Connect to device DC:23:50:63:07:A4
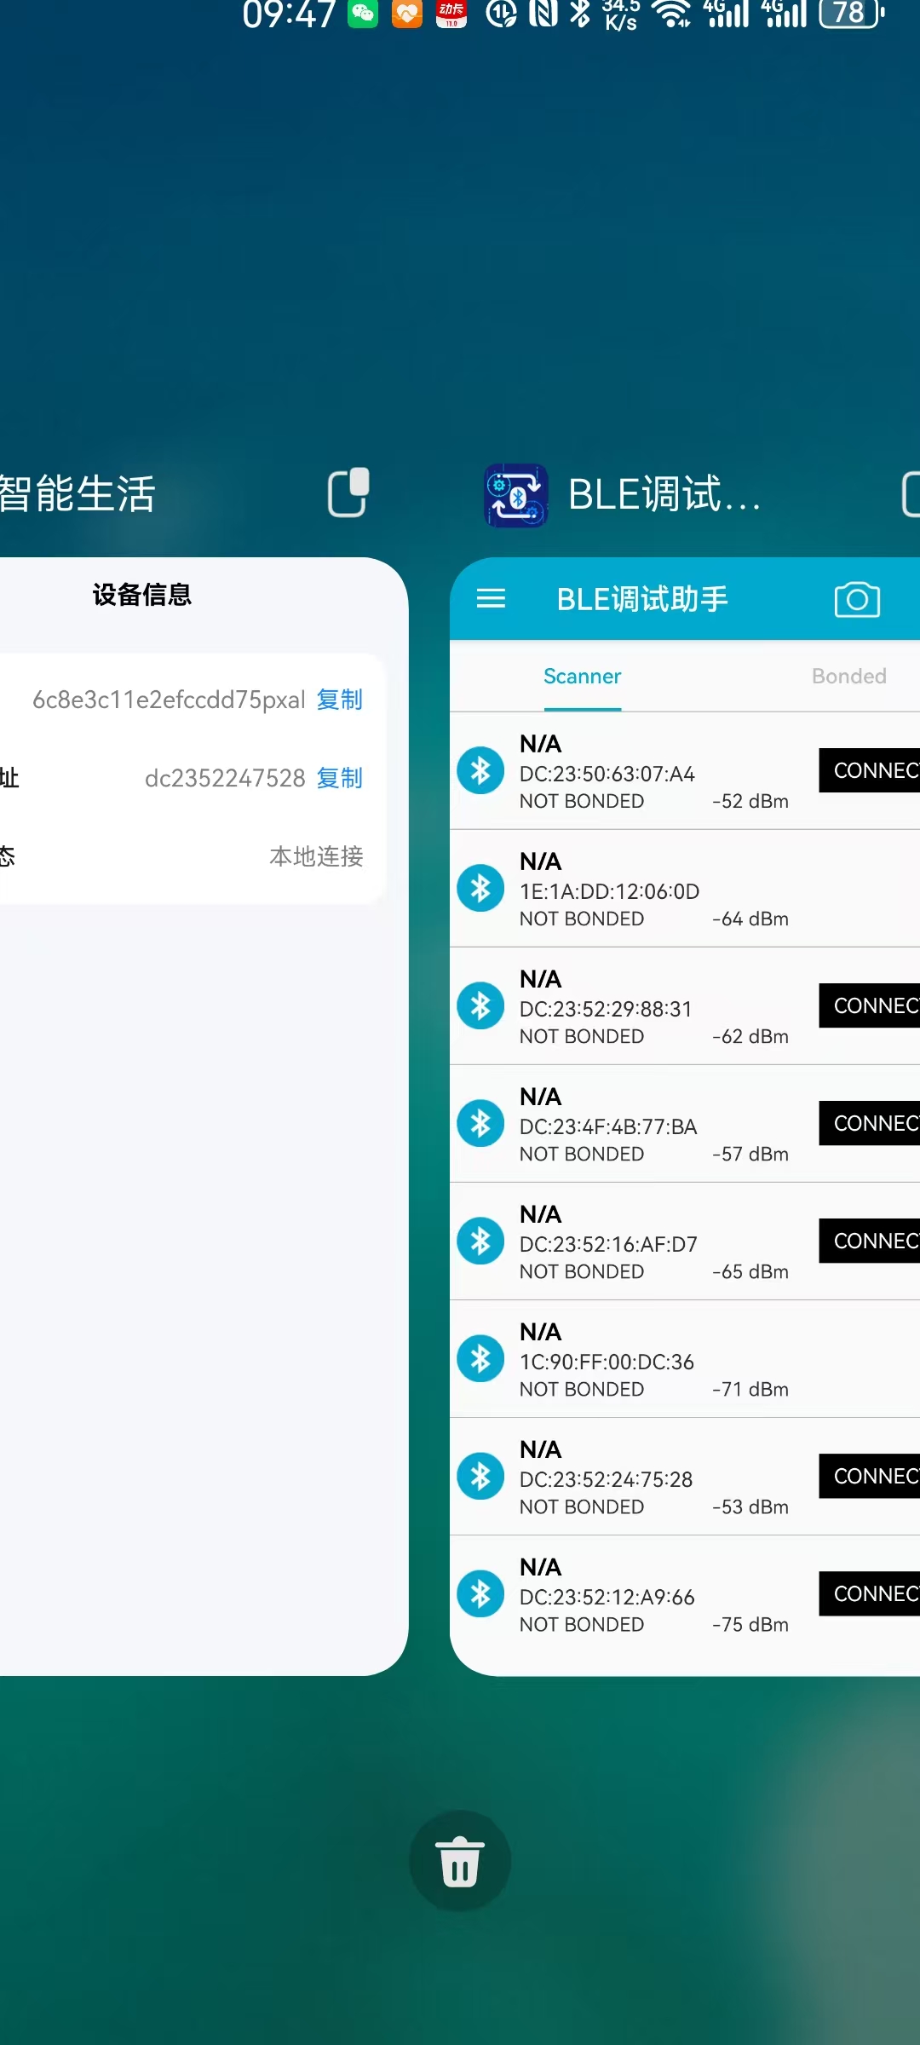The image size is (920, 2045). click(x=870, y=770)
